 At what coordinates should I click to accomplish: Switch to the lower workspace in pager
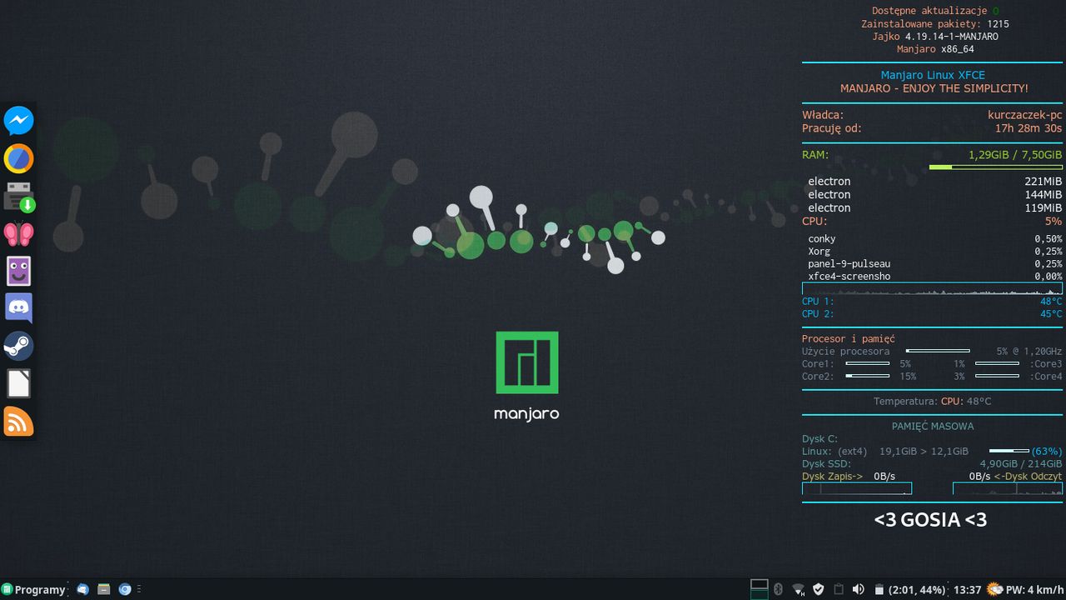click(760, 595)
